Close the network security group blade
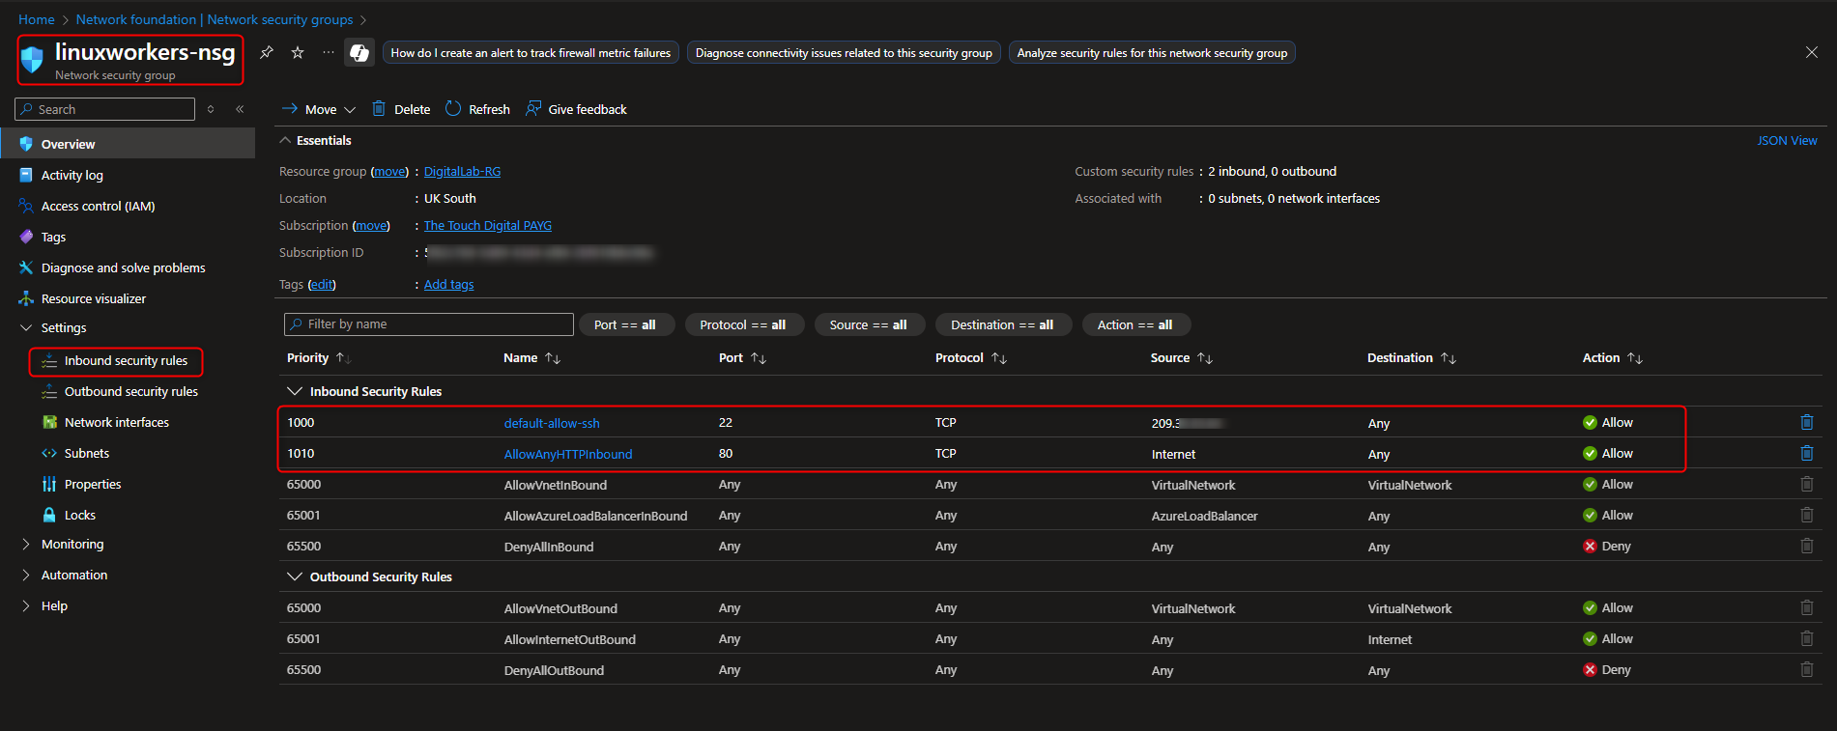The height and width of the screenshot is (731, 1837). 1812,52
